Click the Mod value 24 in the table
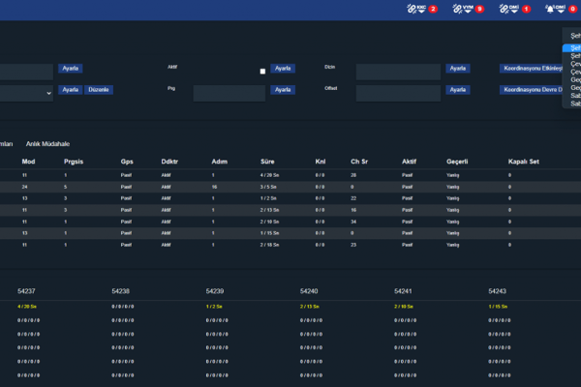The width and height of the screenshot is (581, 387). tap(24, 187)
